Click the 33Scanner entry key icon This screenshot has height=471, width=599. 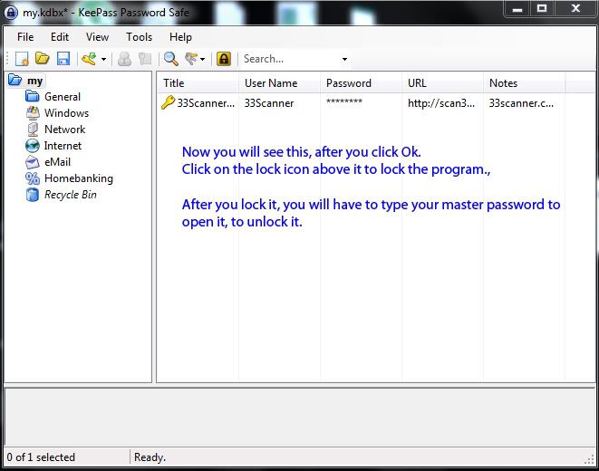pyautogui.click(x=168, y=102)
